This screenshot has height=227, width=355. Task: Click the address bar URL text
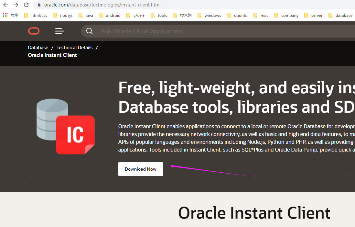(102, 5)
